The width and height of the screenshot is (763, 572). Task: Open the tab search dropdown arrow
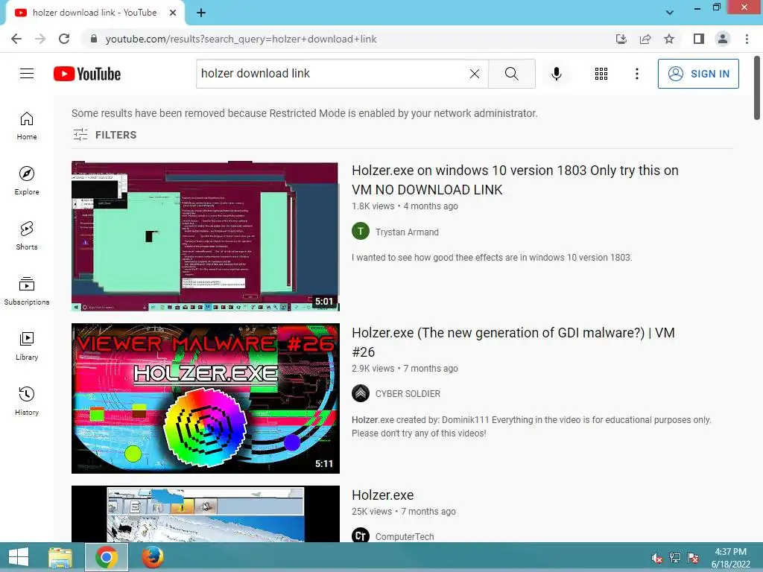pos(670,12)
